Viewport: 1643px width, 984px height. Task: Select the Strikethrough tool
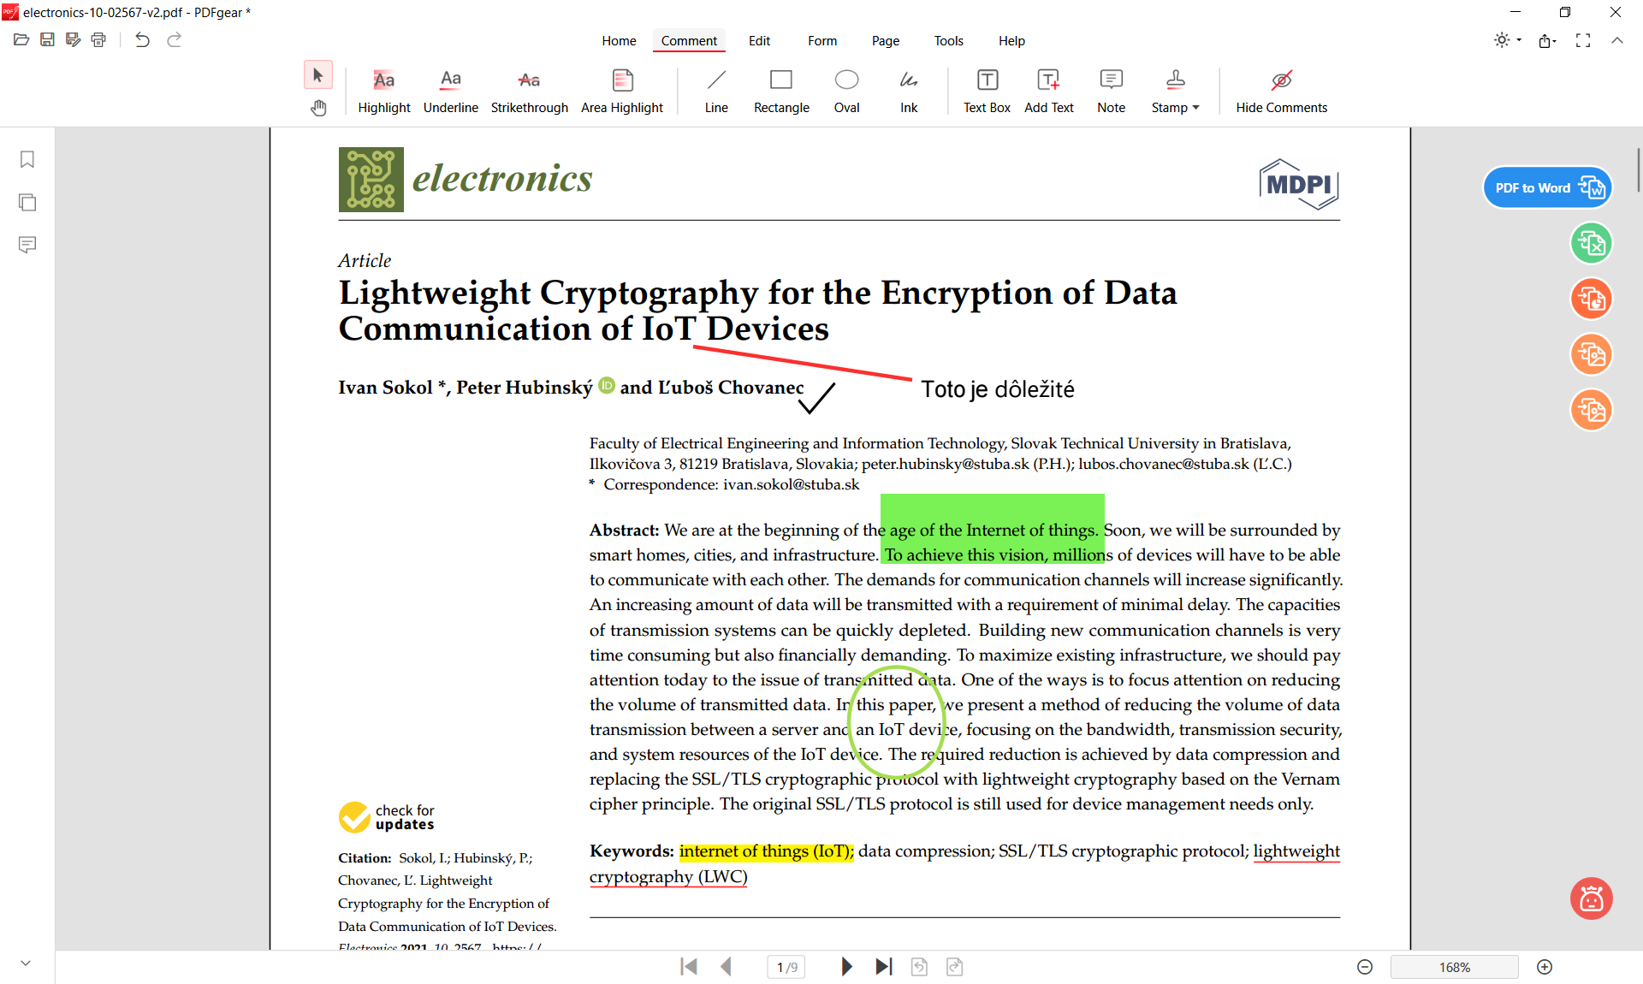tap(529, 91)
